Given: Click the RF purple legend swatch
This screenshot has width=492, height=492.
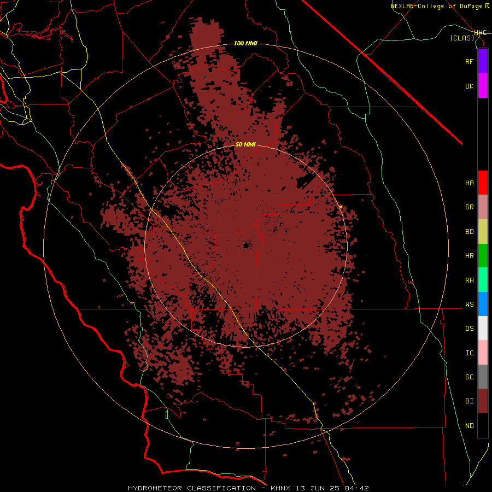Looking at the screenshot, I should coord(483,61).
